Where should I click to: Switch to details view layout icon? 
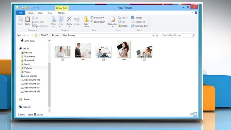[x=192, y=114]
